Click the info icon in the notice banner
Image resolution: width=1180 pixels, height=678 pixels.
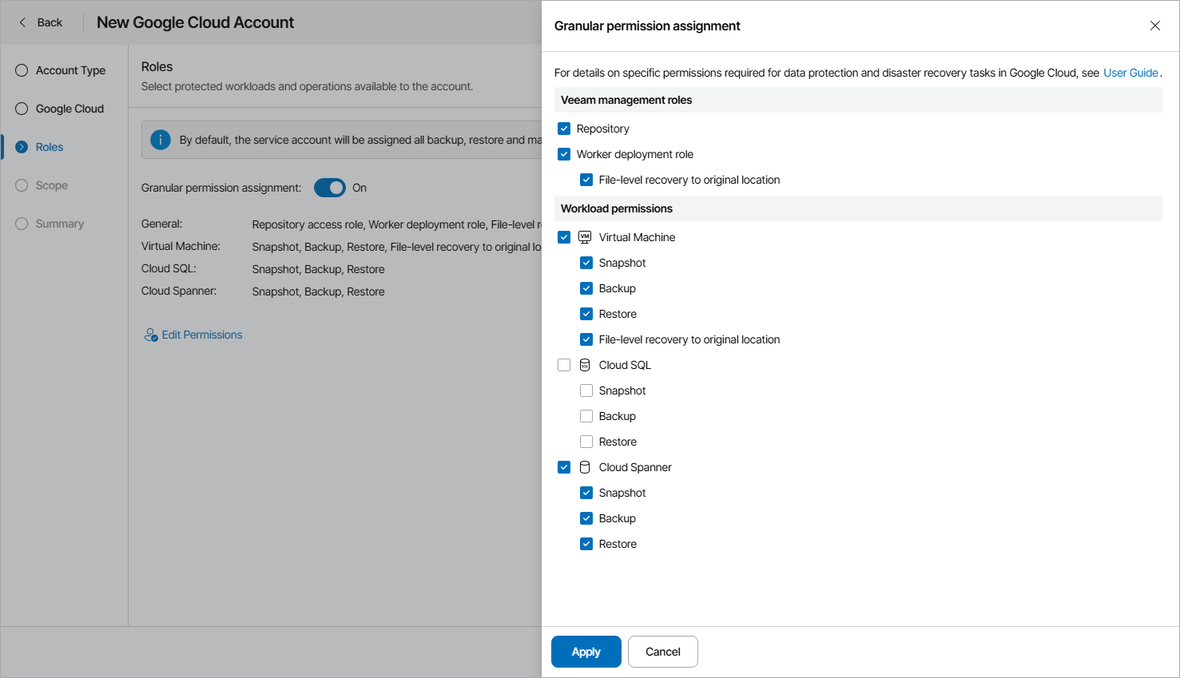pos(160,139)
